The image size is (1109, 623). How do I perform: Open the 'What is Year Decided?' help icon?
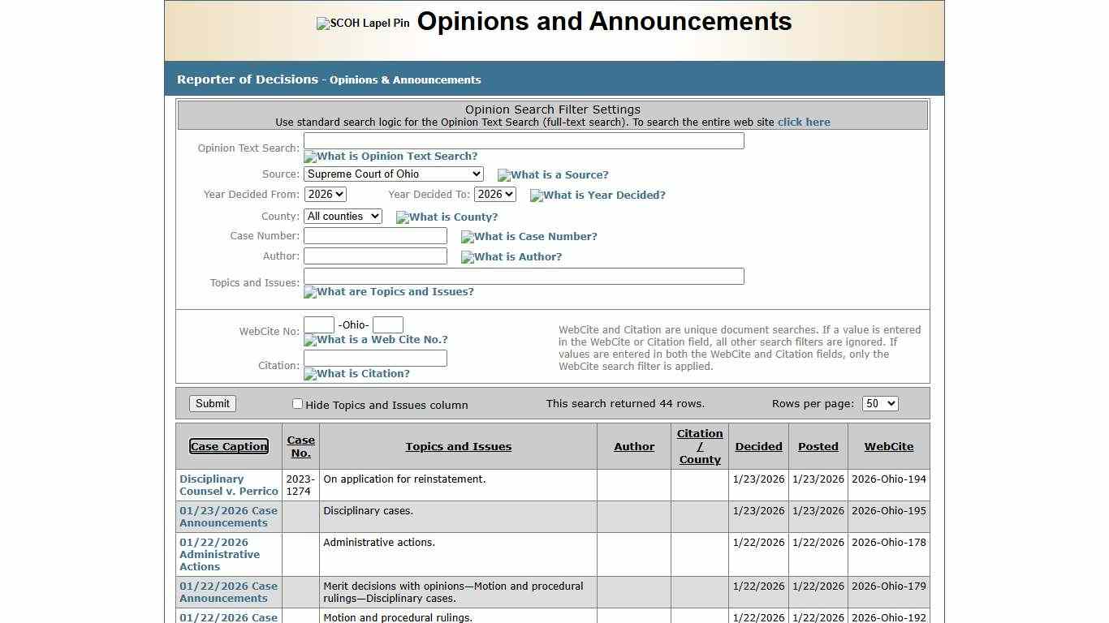pyautogui.click(x=598, y=195)
